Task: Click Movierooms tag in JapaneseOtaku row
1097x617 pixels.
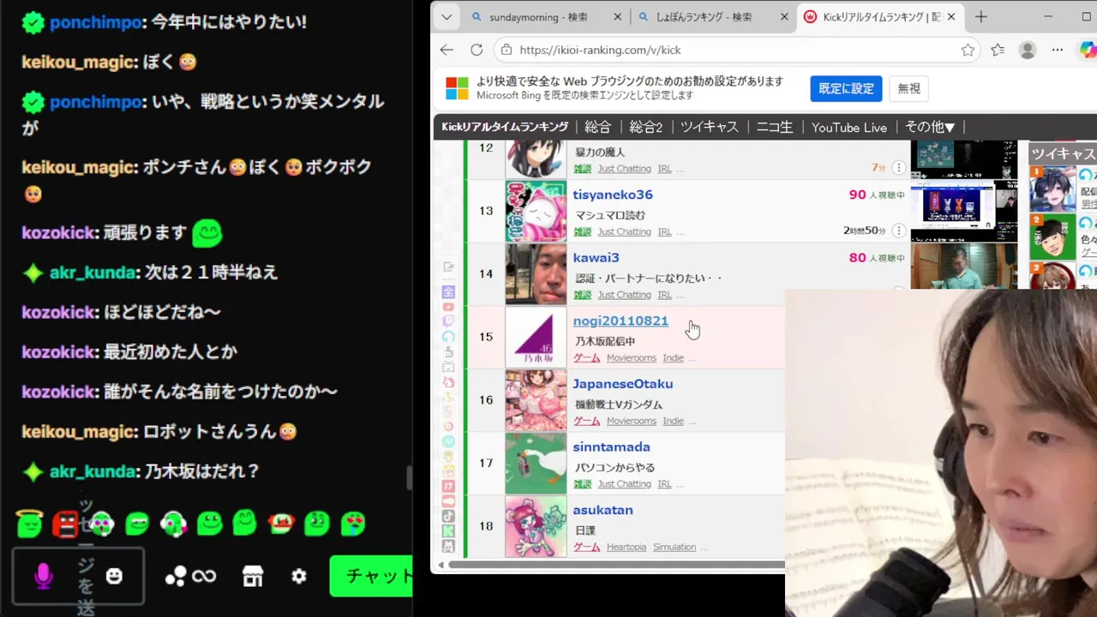Action: click(x=632, y=421)
